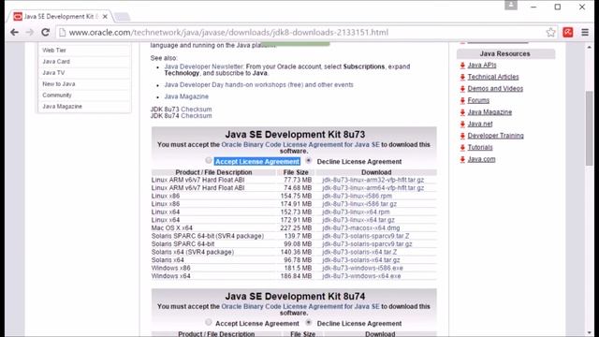Image resolution: width=599 pixels, height=337 pixels.
Task: Download jdk-8u73-solaris-sparcv9.tar.gz
Action: tap(367, 243)
